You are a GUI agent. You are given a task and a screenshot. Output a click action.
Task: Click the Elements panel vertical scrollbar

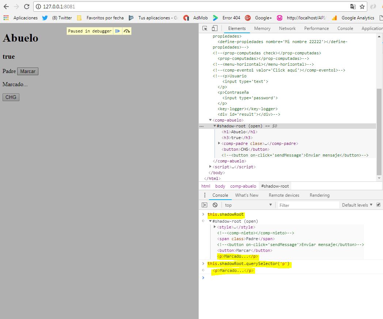tap(379, 132)
